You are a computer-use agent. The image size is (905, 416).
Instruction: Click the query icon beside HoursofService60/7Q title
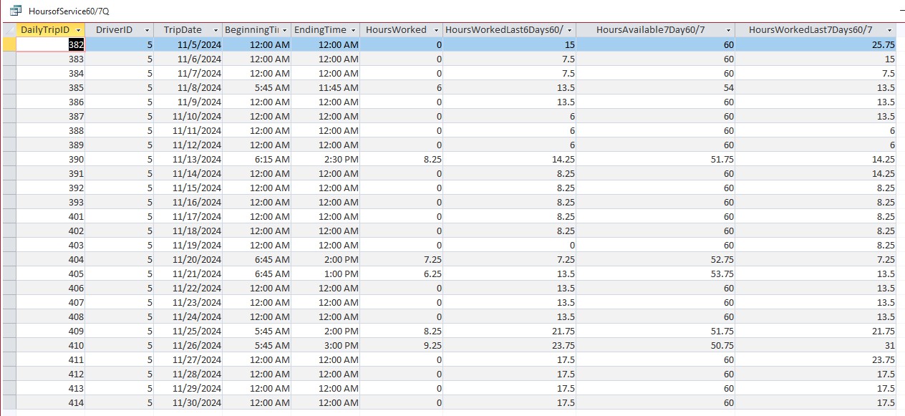coord(15,11)
